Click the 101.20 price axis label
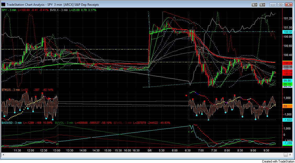295x163 pixels. click(x=287, y=18)
